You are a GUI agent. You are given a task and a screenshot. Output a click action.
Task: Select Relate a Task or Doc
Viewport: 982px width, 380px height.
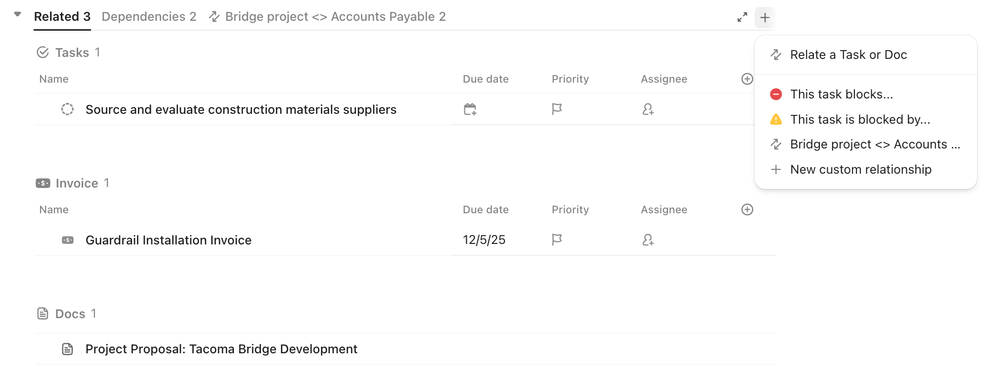pyautogui.click(x=848, y=55)
